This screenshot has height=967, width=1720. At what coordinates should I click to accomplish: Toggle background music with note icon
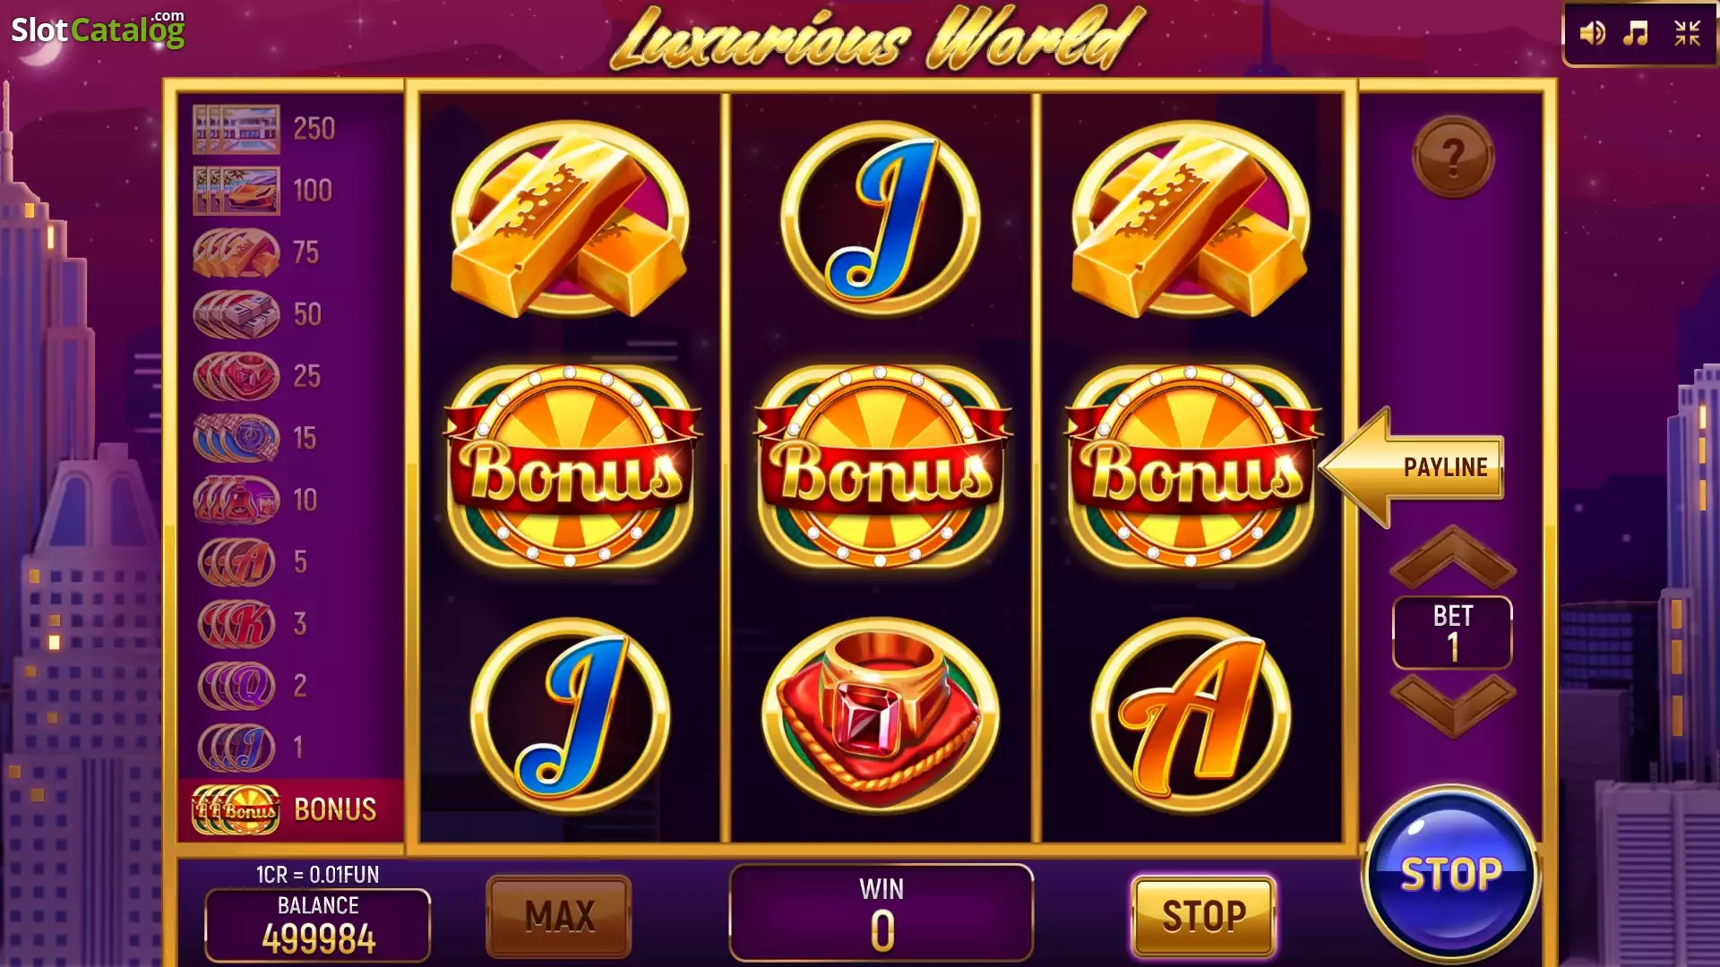pyautogui.click(x=1637, y=34)
